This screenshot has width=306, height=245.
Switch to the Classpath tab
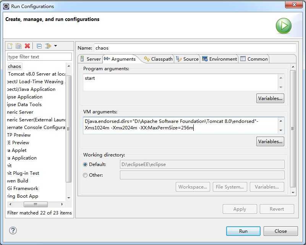point(158,59)
